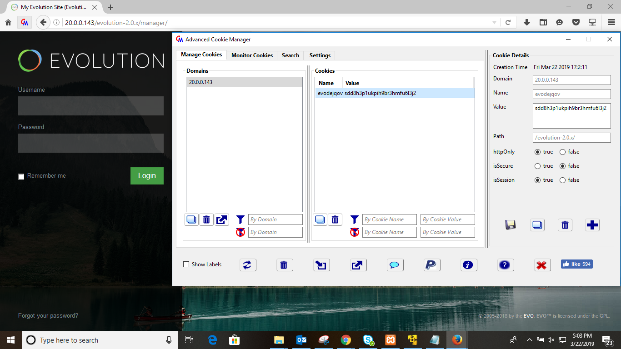Add a new cookie with the plus icon
Image resolution: width=621 pixels, height=349 pixels.
[592, 225]
